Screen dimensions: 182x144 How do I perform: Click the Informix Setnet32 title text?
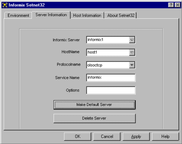click(27, 5)
